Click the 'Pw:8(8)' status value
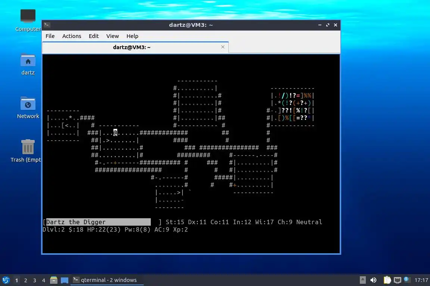 [x=137, y=229]
